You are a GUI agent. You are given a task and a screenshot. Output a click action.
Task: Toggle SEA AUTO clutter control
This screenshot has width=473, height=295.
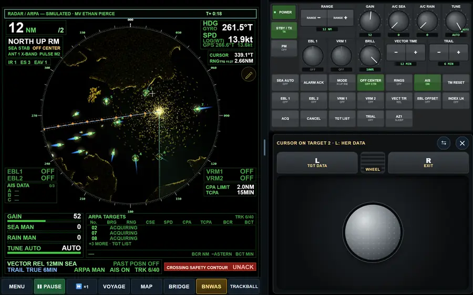285,82
